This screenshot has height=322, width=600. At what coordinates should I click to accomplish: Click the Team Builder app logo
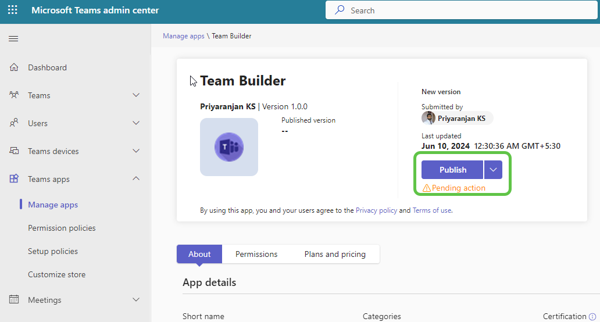coord(229,147)
